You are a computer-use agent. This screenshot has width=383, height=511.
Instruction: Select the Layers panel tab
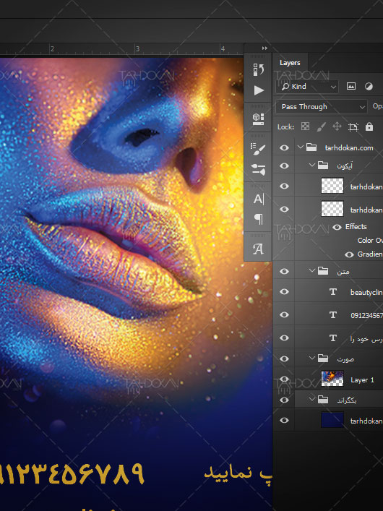point(290,63)
